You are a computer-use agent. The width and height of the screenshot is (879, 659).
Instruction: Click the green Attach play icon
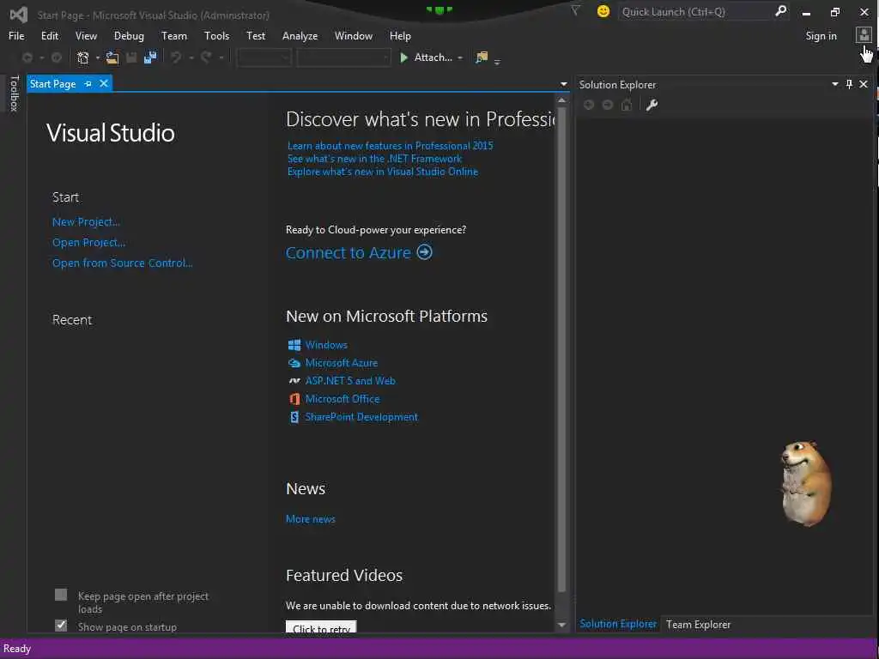[403, 57]
